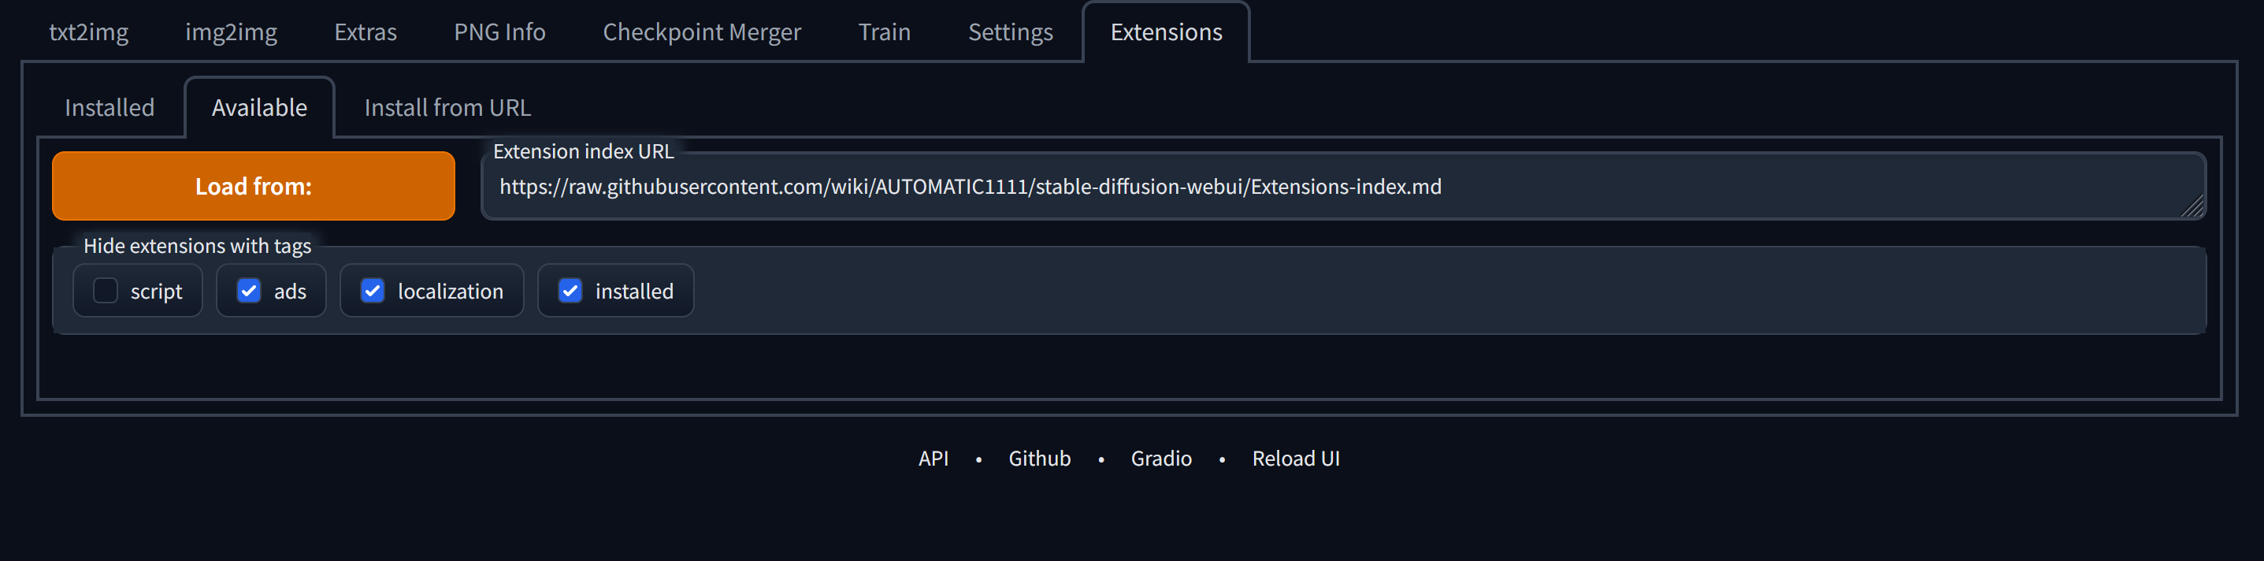Open the Train tab
2264x561 pixels.
pyautogui.click(x=884, y=32)
